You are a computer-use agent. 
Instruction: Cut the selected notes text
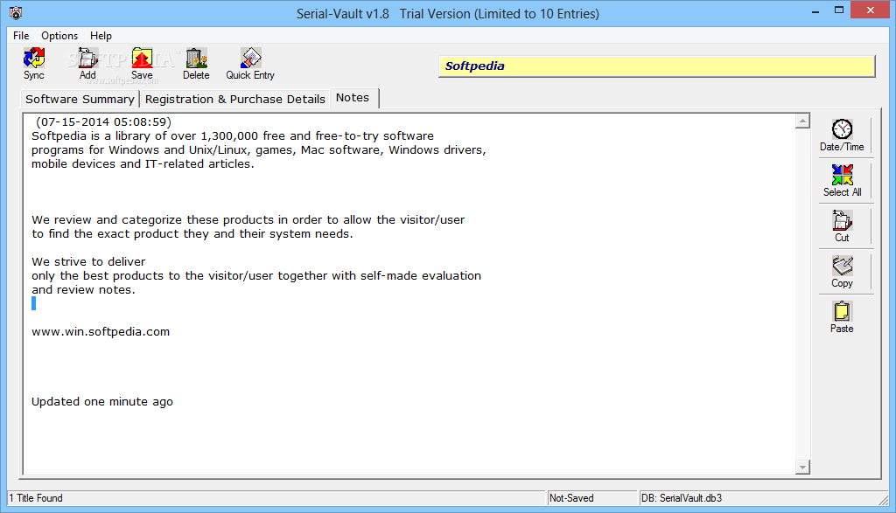(842, 226)
